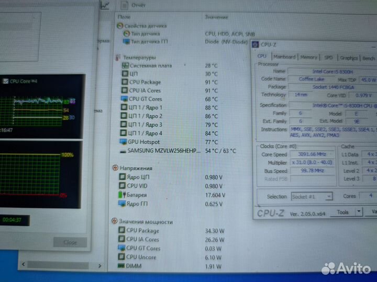Click the horizontal scrollbar left arrow

24,264
